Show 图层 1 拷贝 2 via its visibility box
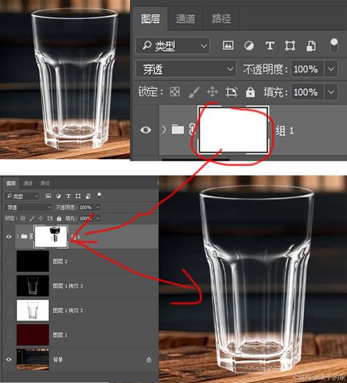The height and width of the screenshot is (383, 347). point(8,310)
